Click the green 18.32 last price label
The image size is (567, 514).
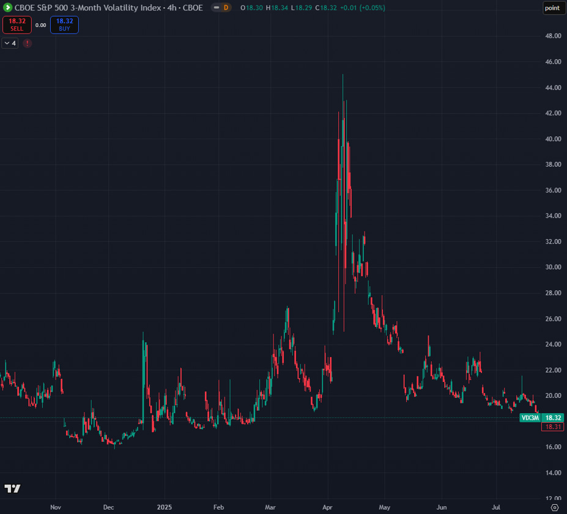[x=553, y=417]
